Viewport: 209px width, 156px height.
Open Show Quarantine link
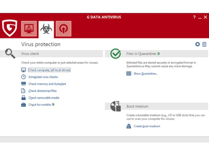tap(145, 74)
